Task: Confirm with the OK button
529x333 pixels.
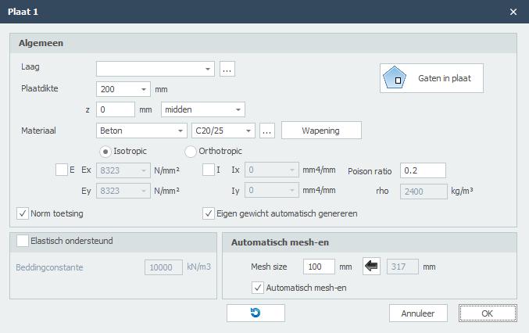Action: pos(488,313)
